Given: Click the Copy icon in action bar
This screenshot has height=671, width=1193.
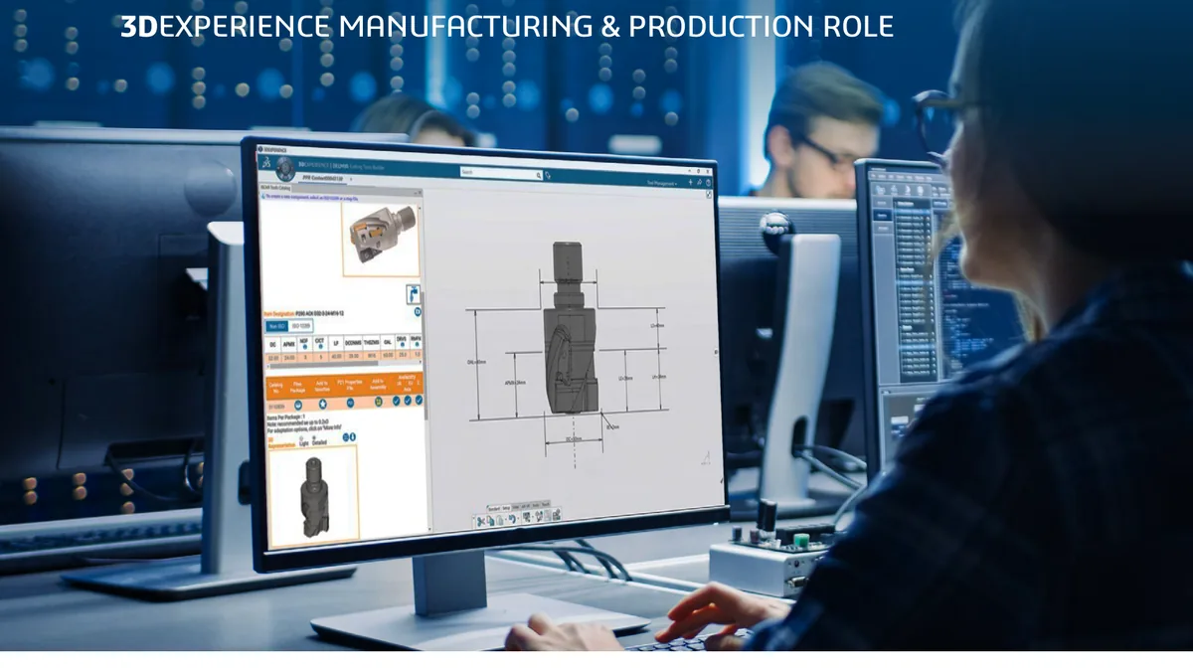Looking at the screenshot, I should pyautogui.click(x=491, y=520).
